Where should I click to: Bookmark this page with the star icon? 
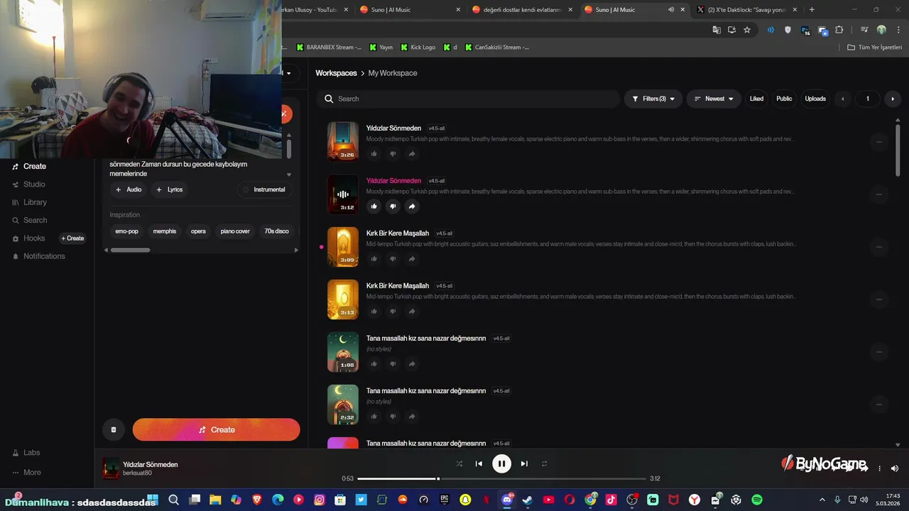(747, 30)
